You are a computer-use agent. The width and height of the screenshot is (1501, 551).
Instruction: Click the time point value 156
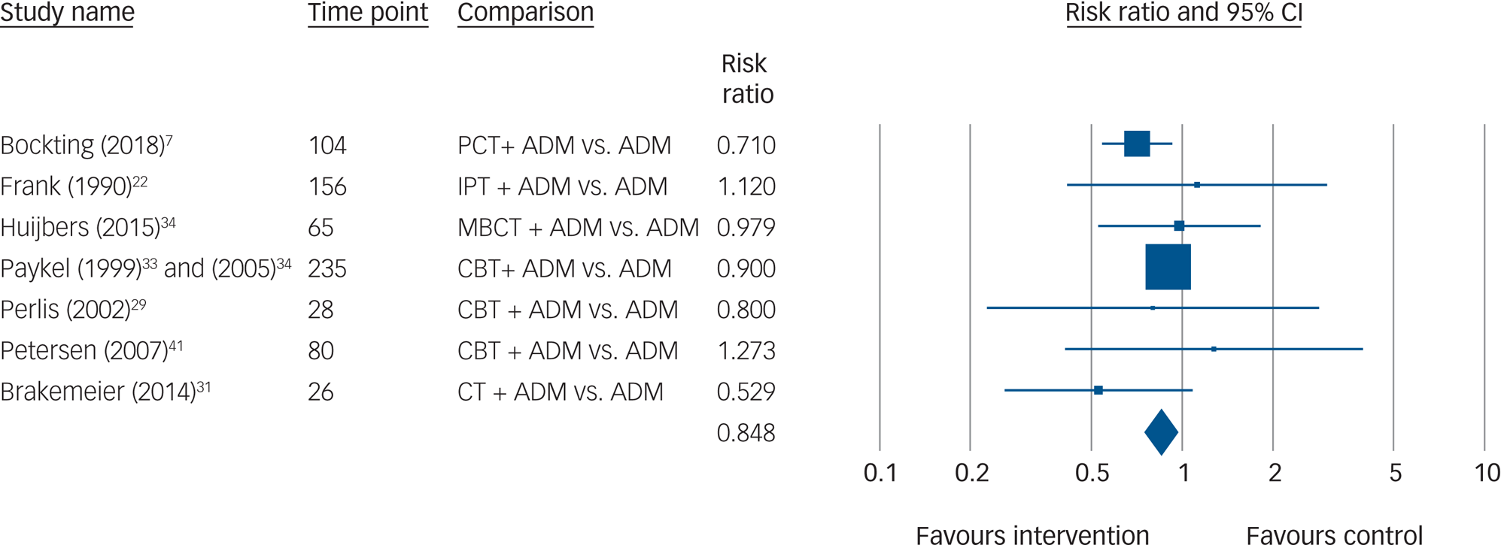[327, 186]
